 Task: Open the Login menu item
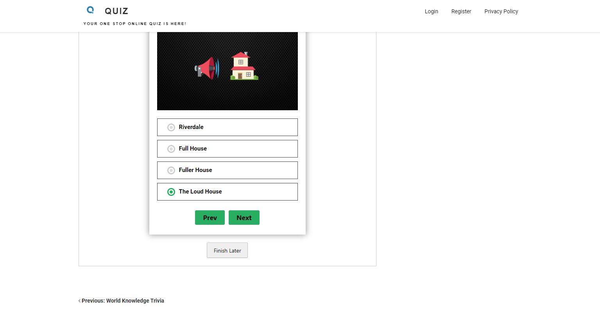pos(432,11)
